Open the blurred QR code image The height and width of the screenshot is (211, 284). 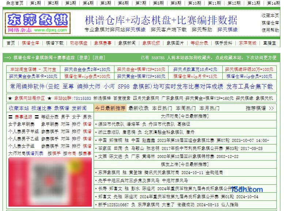(50, 182)
